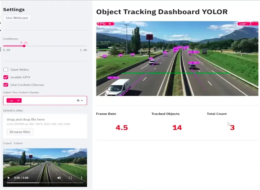Click the tracked video output frame

177,59
